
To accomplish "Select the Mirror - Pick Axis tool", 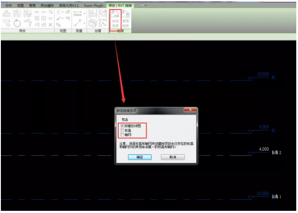I will point(17,14).
